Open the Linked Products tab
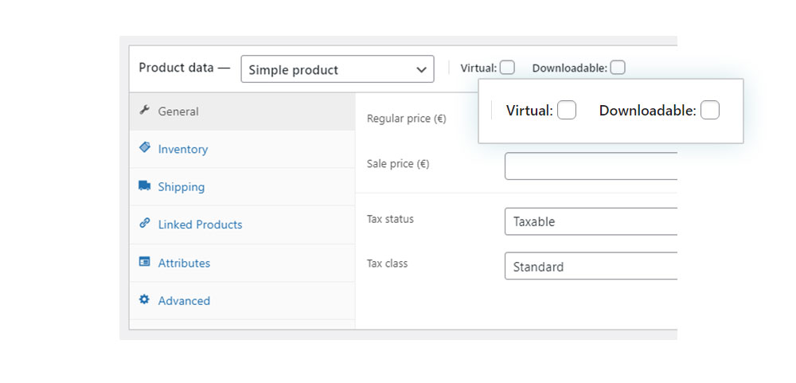 [200, 225]
